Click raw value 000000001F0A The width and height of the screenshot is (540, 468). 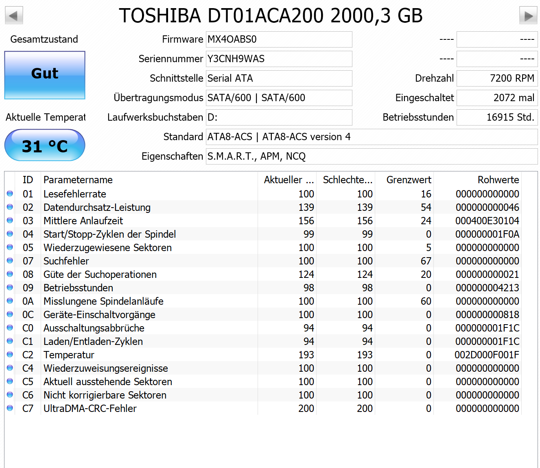(x=487, y=234)
